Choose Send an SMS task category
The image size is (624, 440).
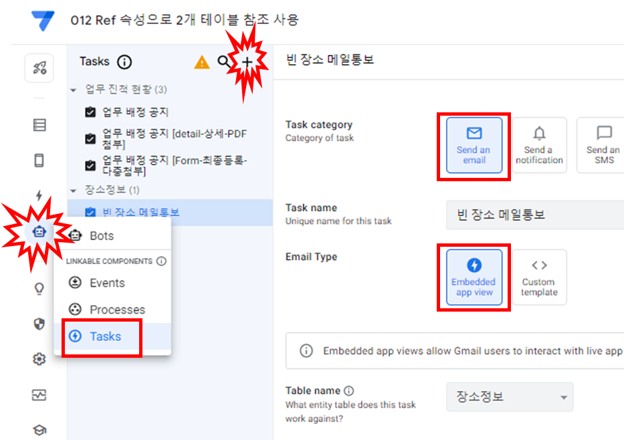pyautogui.click(x=602, y=145)
